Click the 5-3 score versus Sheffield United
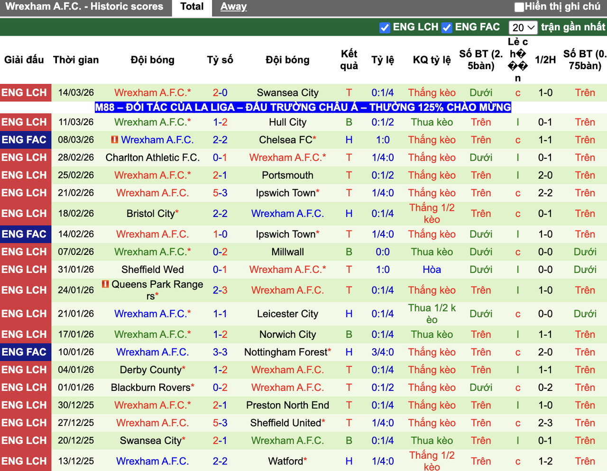 pos(220,423)
